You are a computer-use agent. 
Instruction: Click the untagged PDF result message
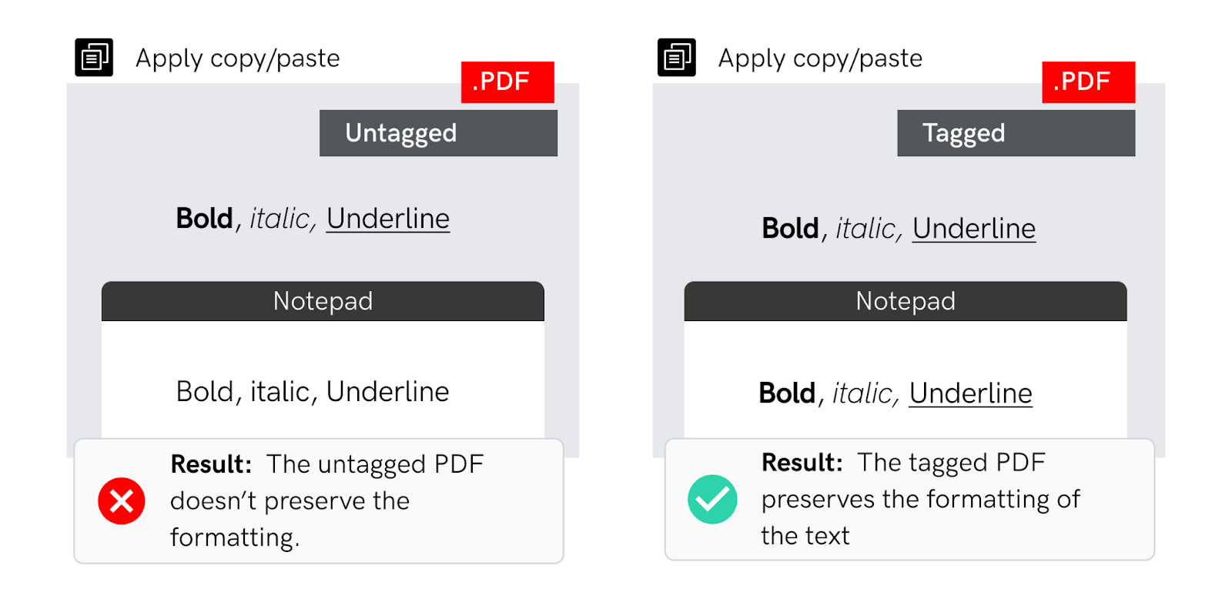(327, 500)
